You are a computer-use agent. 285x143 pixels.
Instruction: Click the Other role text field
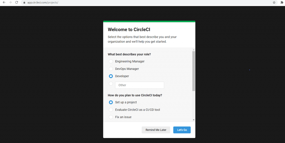(139, 85)
